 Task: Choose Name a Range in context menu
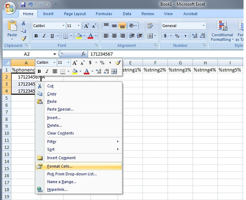[79, 182]
